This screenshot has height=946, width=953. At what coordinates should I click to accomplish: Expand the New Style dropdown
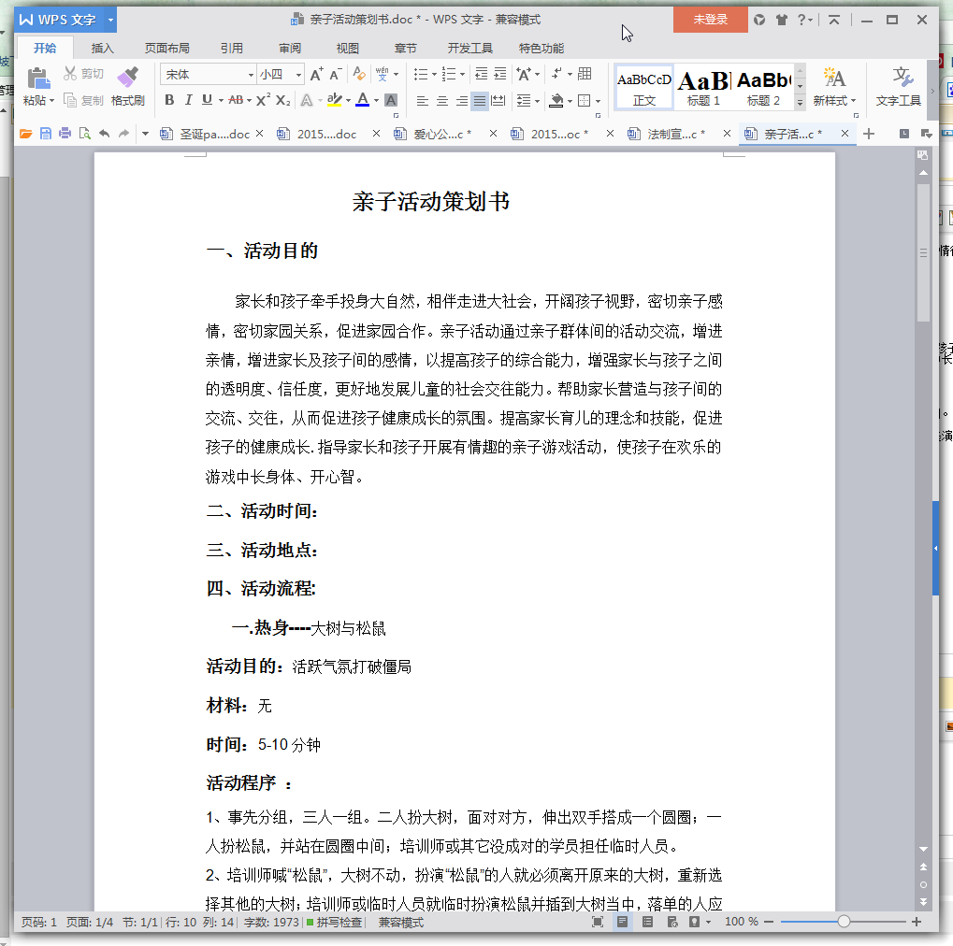[853, 101]
